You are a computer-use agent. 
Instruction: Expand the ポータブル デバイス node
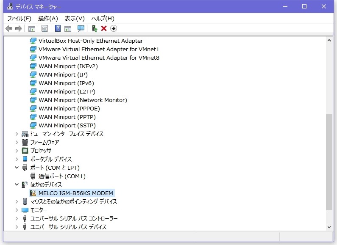pyautogui.click(x=17, y=159)
